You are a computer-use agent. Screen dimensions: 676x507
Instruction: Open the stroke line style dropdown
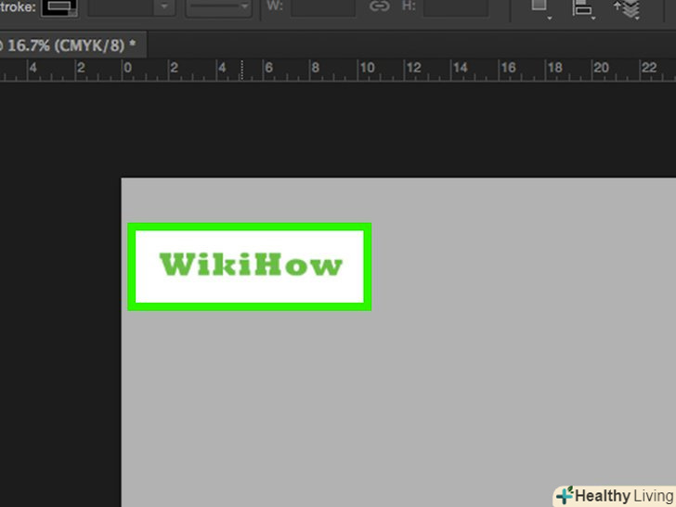point(219,7)
